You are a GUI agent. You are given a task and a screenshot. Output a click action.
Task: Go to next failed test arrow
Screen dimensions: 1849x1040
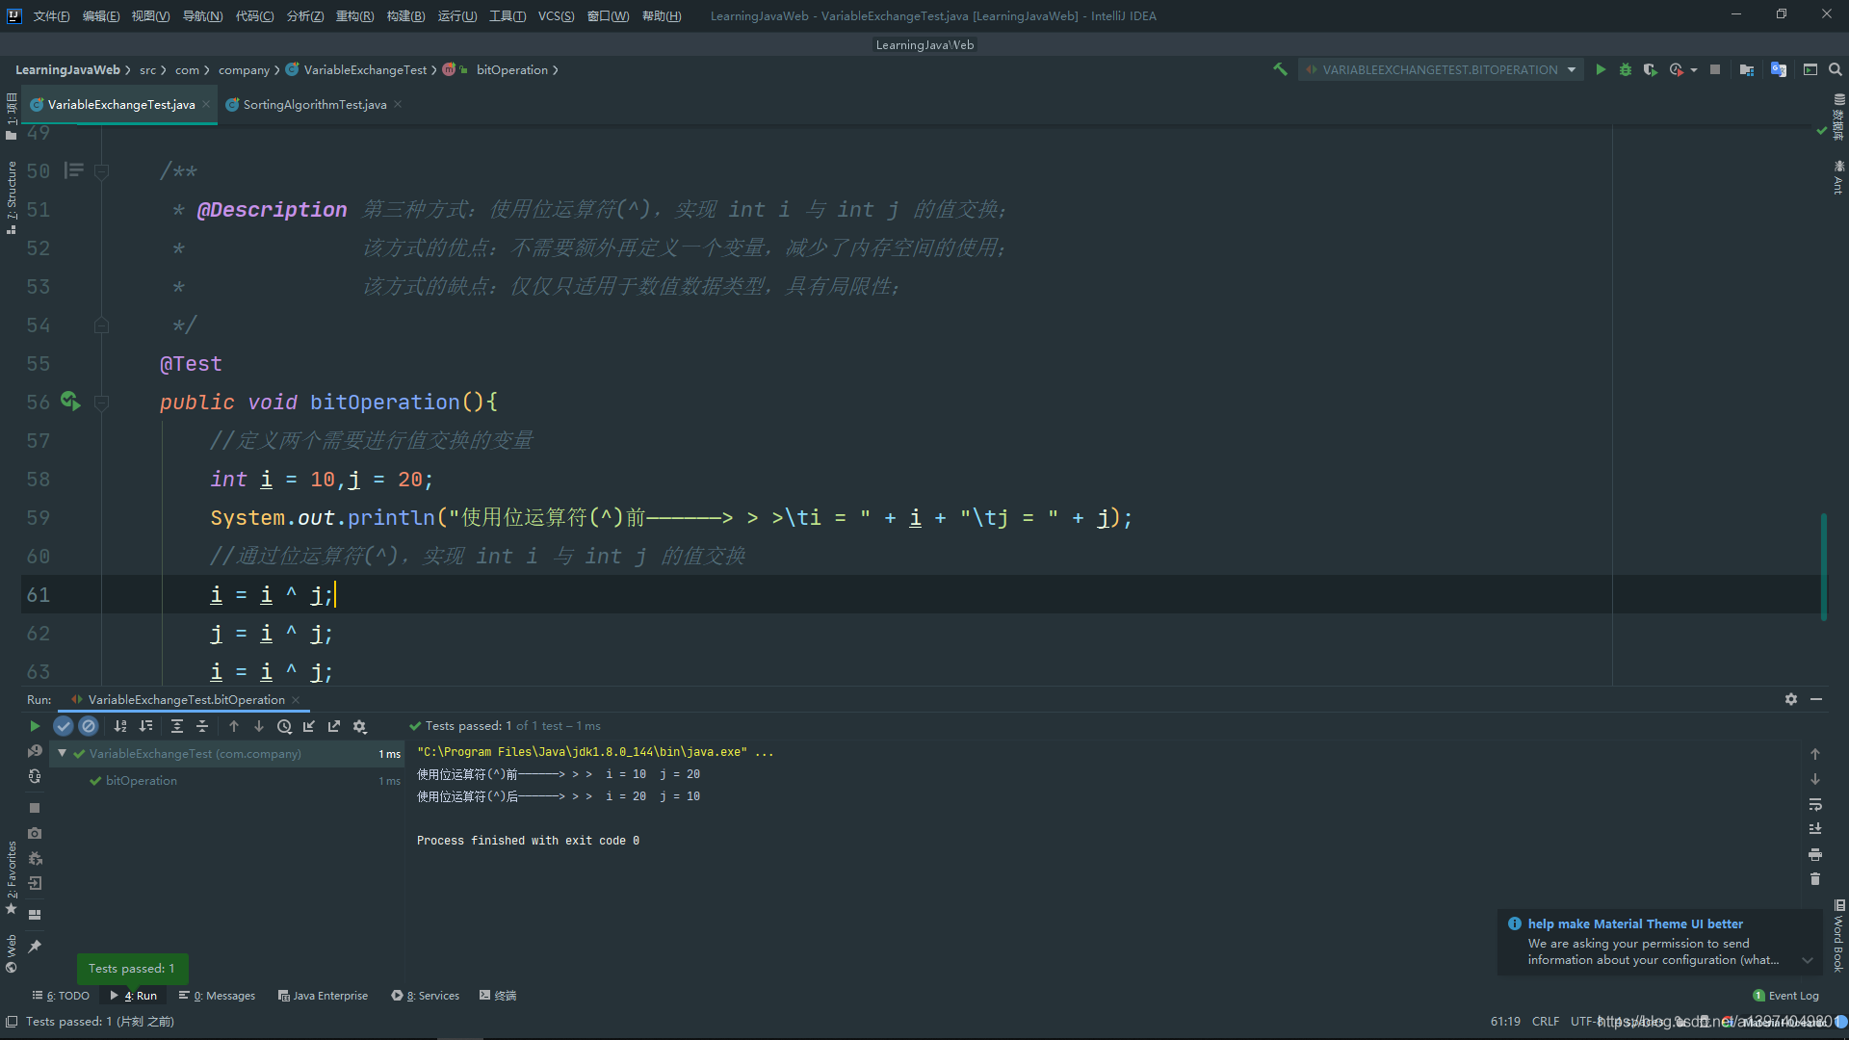point(259,726)
